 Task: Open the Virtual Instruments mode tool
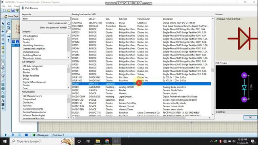(3, 76)
